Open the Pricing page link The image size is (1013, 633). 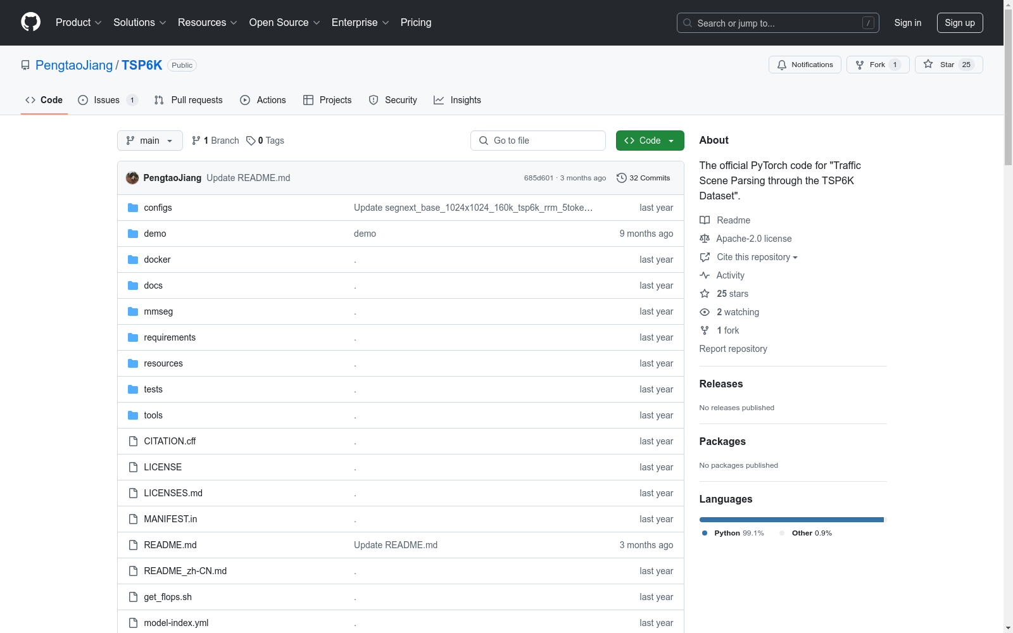tap(416, 23)
